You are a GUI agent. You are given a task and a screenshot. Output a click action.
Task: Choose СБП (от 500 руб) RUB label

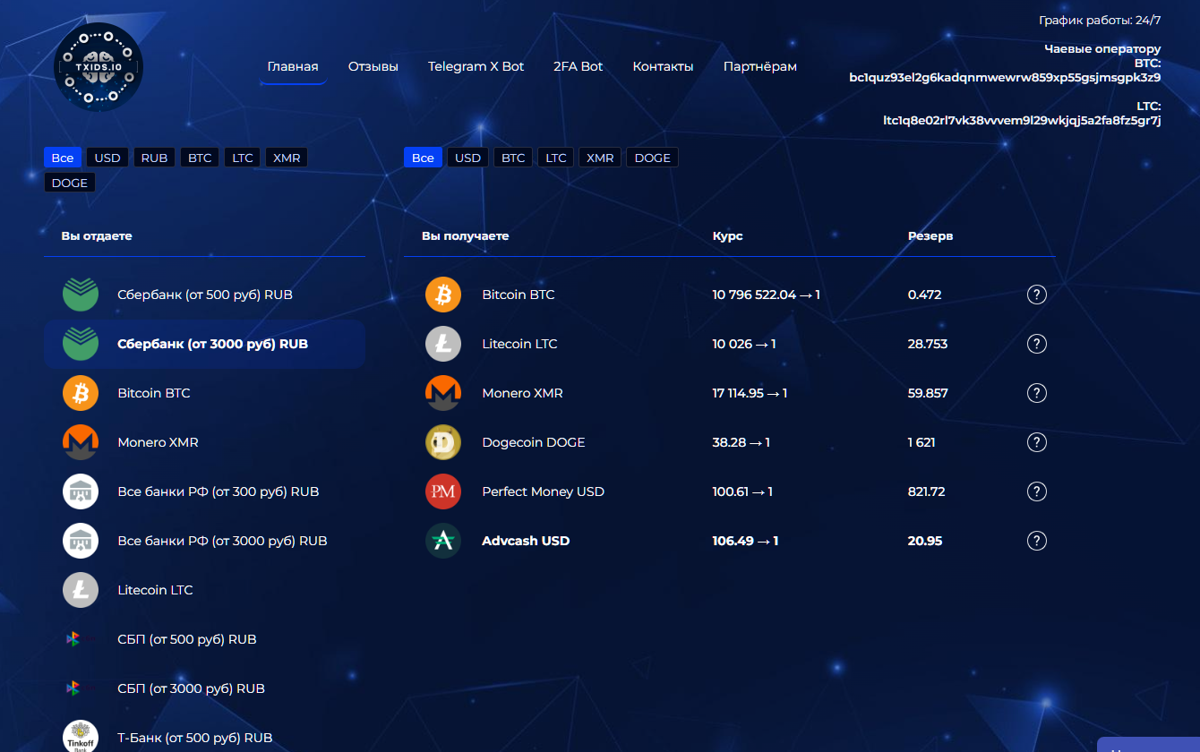click(x=187, y=639)
